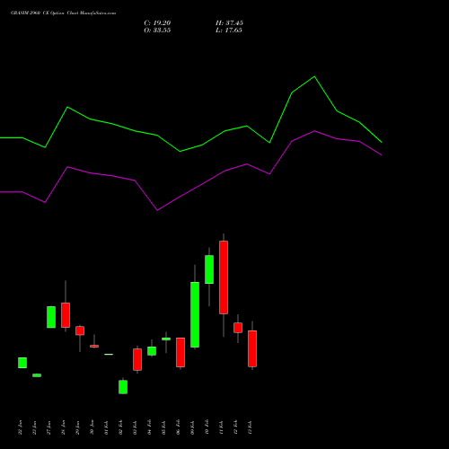Click the tall red 11 Feb candlestick
This screenshot has height=449, width=449.
coord(224,277)
